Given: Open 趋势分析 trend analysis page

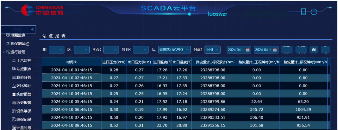Looking at the screenshot, I should tap(23, 77).
